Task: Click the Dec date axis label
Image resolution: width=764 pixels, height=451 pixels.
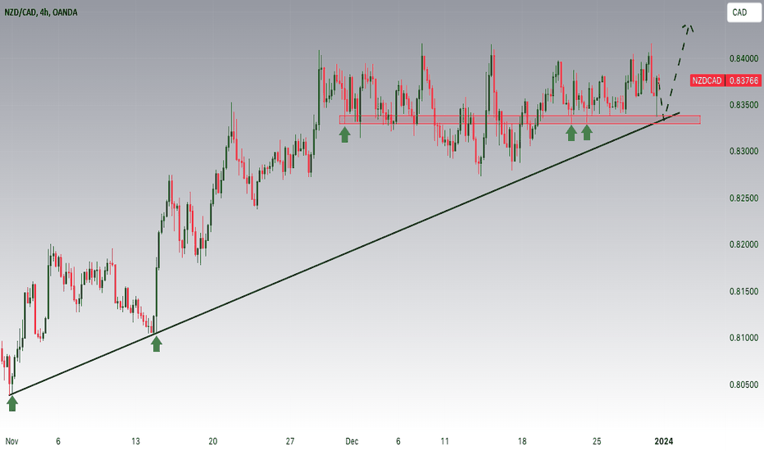Action: point(352,441)
